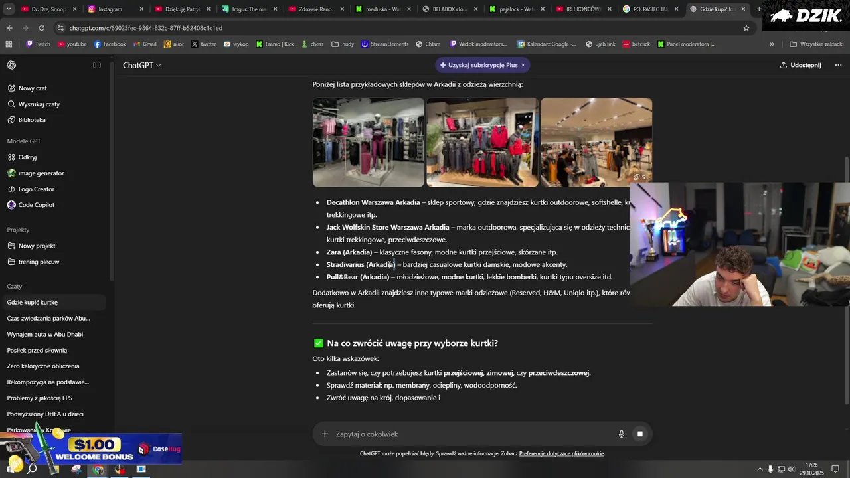Switch to the Imgur tab
This screenshot has height=478, width=850.
[249, 9]
